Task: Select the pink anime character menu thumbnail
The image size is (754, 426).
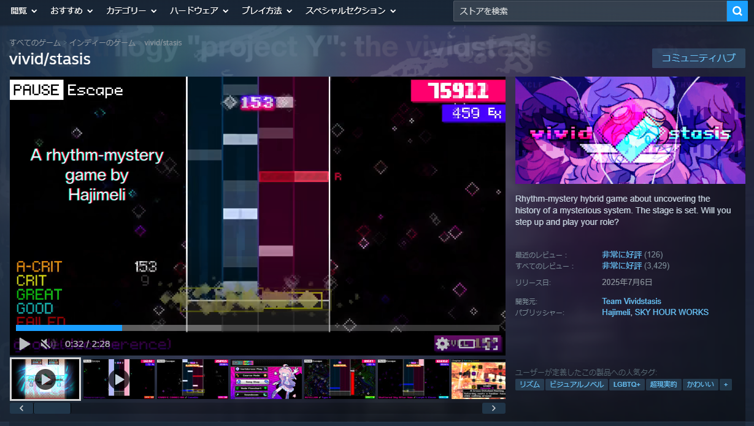Action: pyautogui.click(x=267, y=379)
